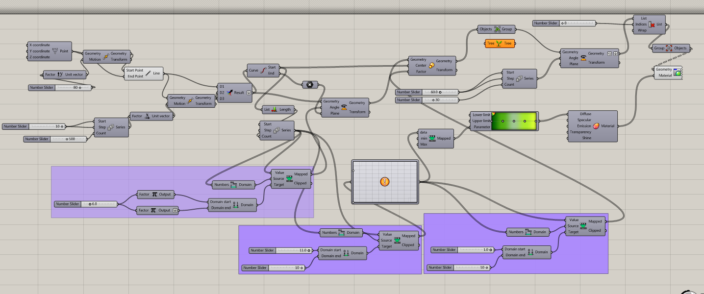Click the reverse modifier icon on rotate Geometry output
This screenshot has height=294, width=704.
609,53
